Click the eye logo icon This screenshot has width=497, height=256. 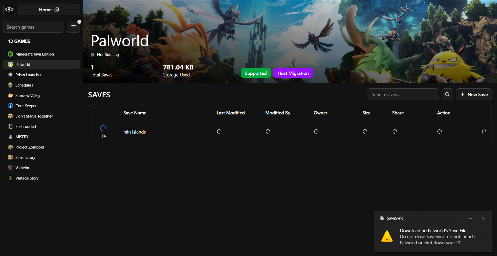point(9,10)
